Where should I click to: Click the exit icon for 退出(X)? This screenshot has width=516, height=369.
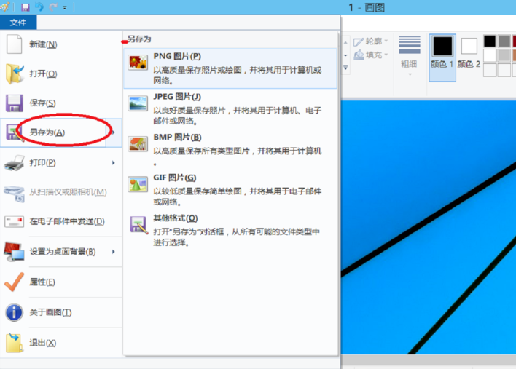(x=14, y=343)
